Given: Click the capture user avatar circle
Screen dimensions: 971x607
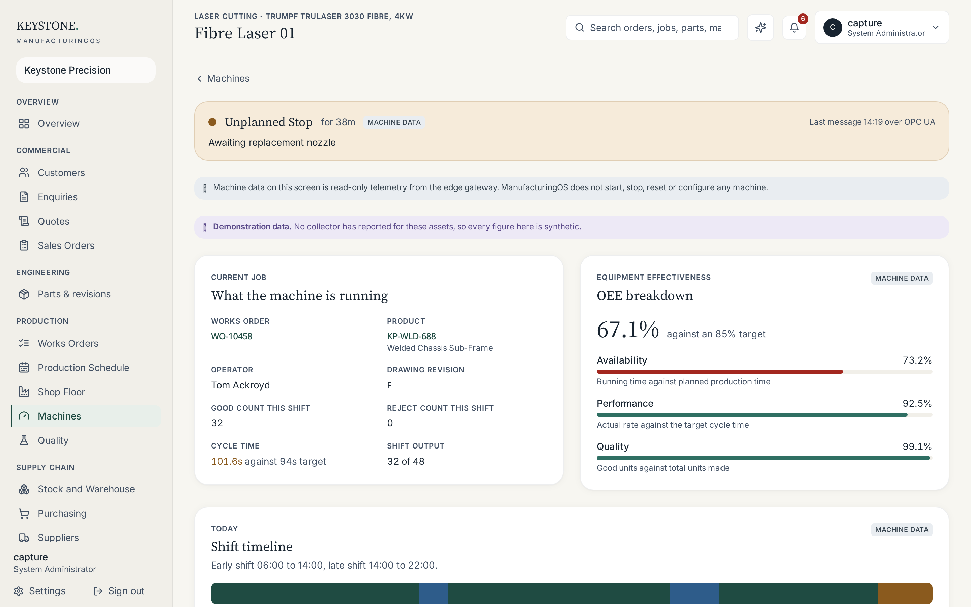Looking at the screenshot, I should pos(832,28).
